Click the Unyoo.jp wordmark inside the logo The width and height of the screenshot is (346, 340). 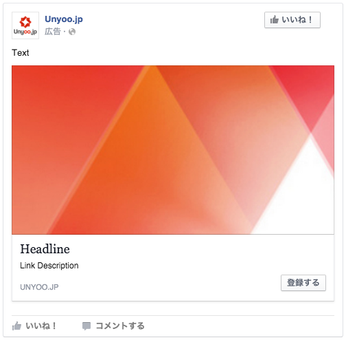(x=25, y=32)
